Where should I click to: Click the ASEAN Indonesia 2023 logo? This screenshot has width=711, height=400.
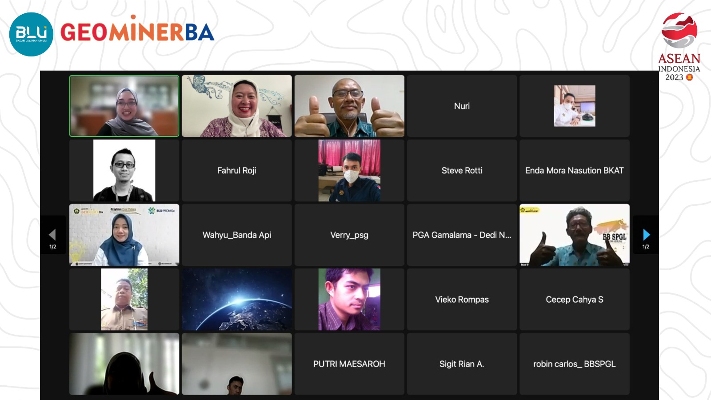point(679,47)
